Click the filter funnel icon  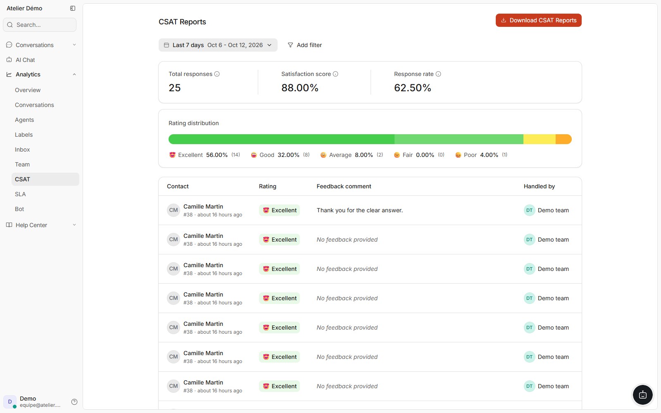coord(290,45)
